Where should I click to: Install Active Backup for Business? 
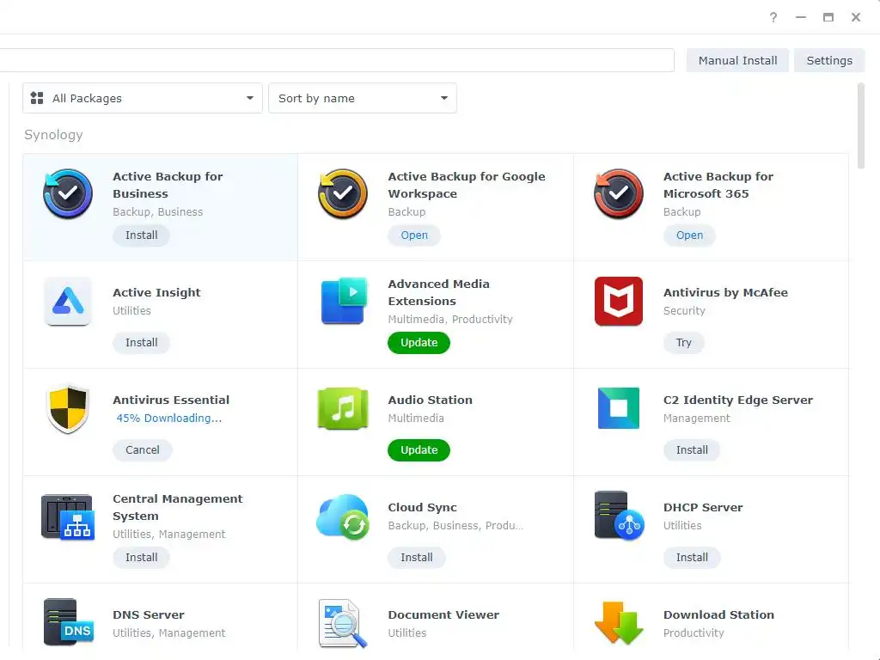pos(142,235)
